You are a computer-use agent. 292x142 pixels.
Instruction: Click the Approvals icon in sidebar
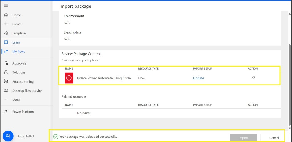pos(6,63)
